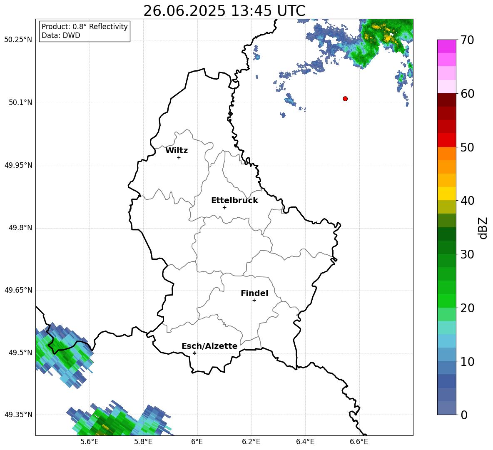Screen dimensions: 493x450
Task: Click the 'Data: DWD' text
Action: 61,35
